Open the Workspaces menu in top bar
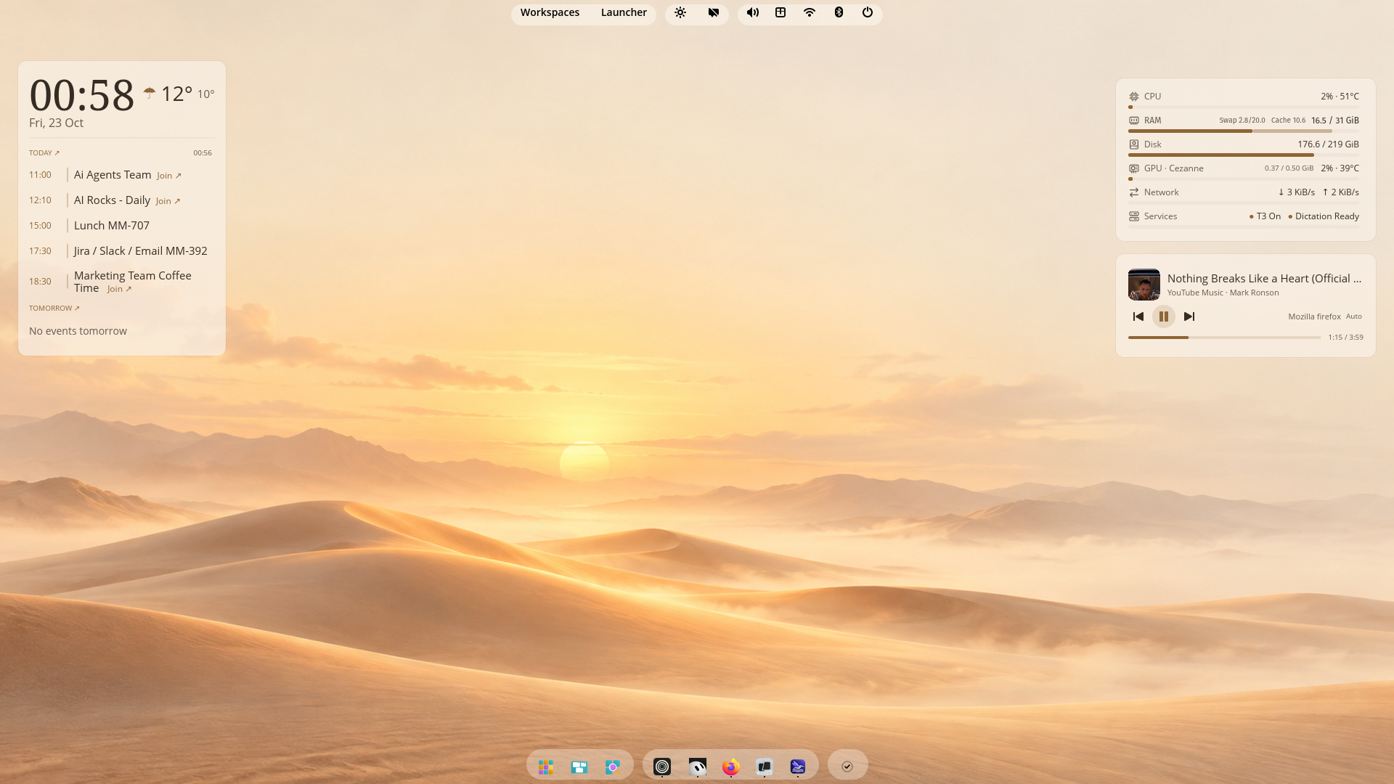 pyautogui.click(x=550, y=12)
